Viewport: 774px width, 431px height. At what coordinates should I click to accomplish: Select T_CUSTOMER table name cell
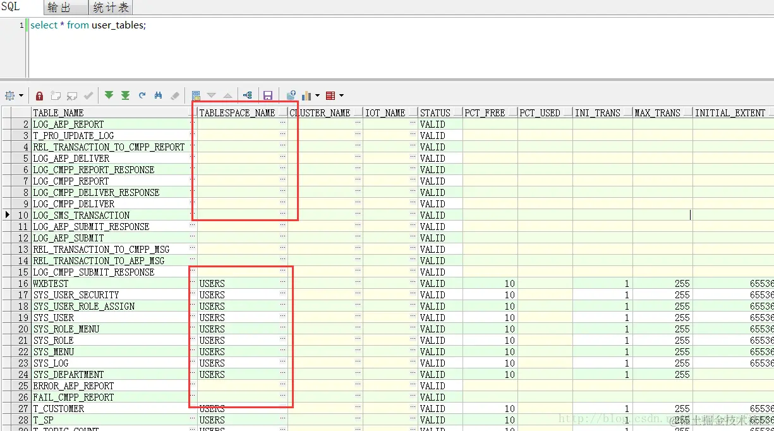pyautogui.click(x=114, y=408)
